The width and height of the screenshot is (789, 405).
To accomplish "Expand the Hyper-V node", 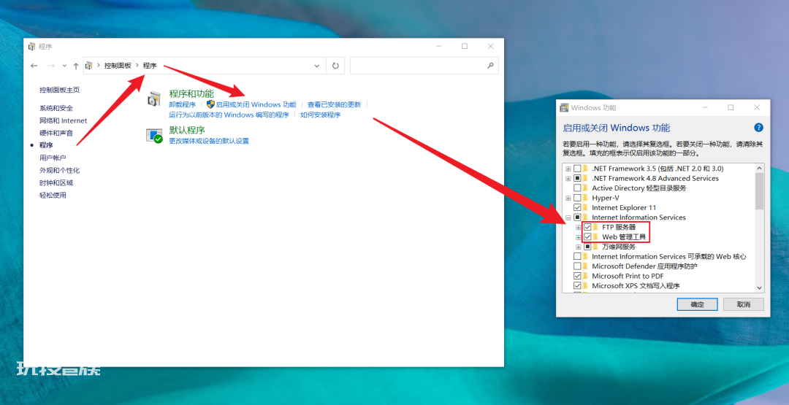I will point(568,198).
